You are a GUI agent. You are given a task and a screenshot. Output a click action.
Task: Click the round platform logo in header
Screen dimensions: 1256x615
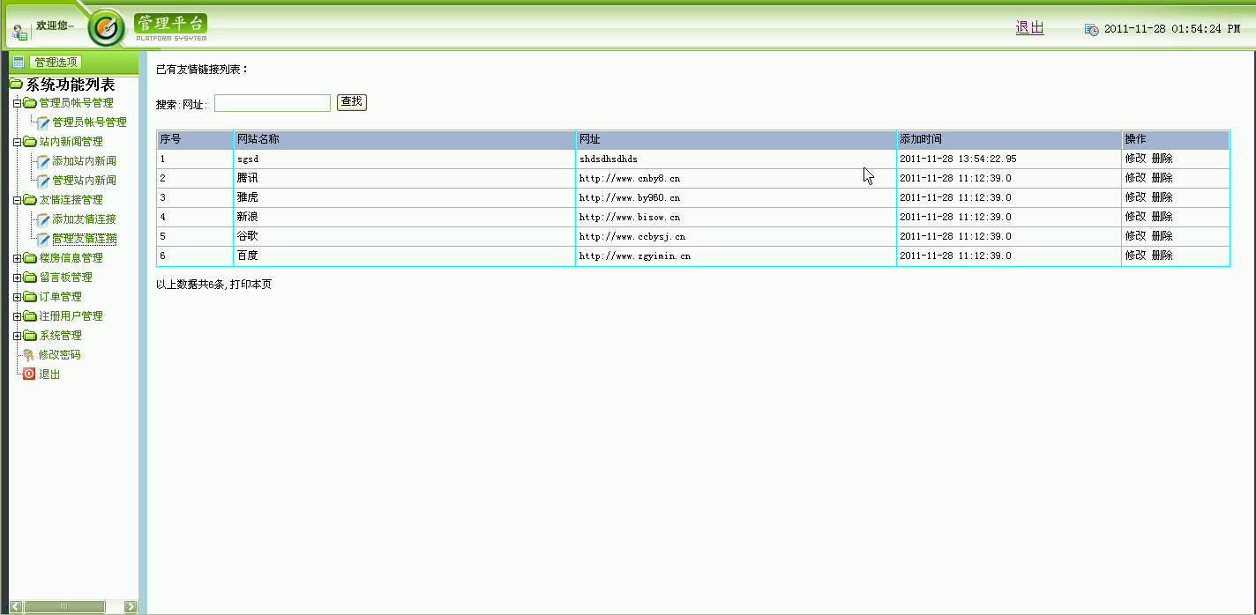tap(107, 28)
